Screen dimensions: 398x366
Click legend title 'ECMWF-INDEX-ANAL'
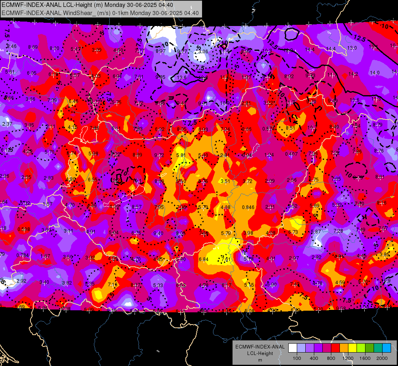pos(260,347)
